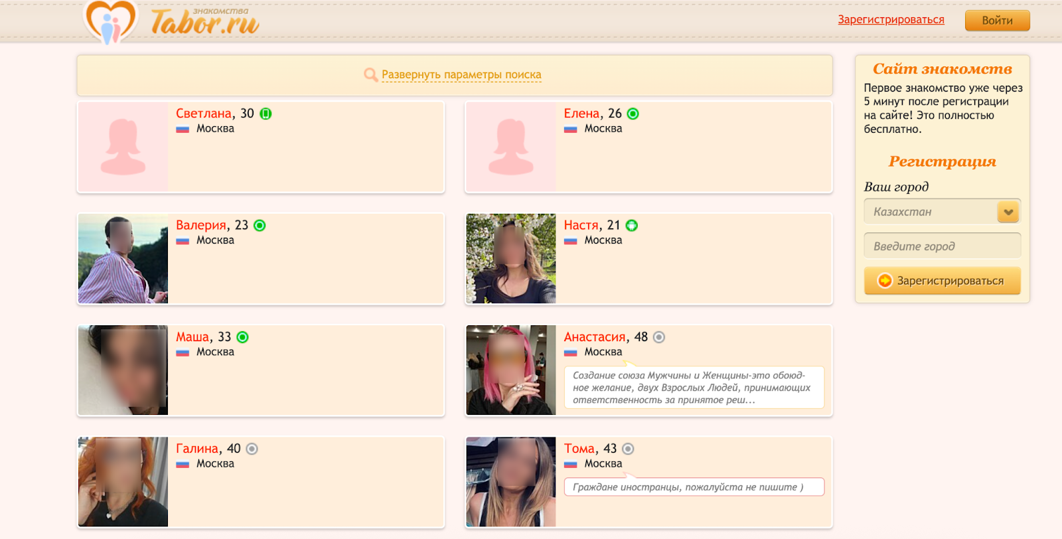
Task: Open the profile name link Тома
Action: [579, 449]
